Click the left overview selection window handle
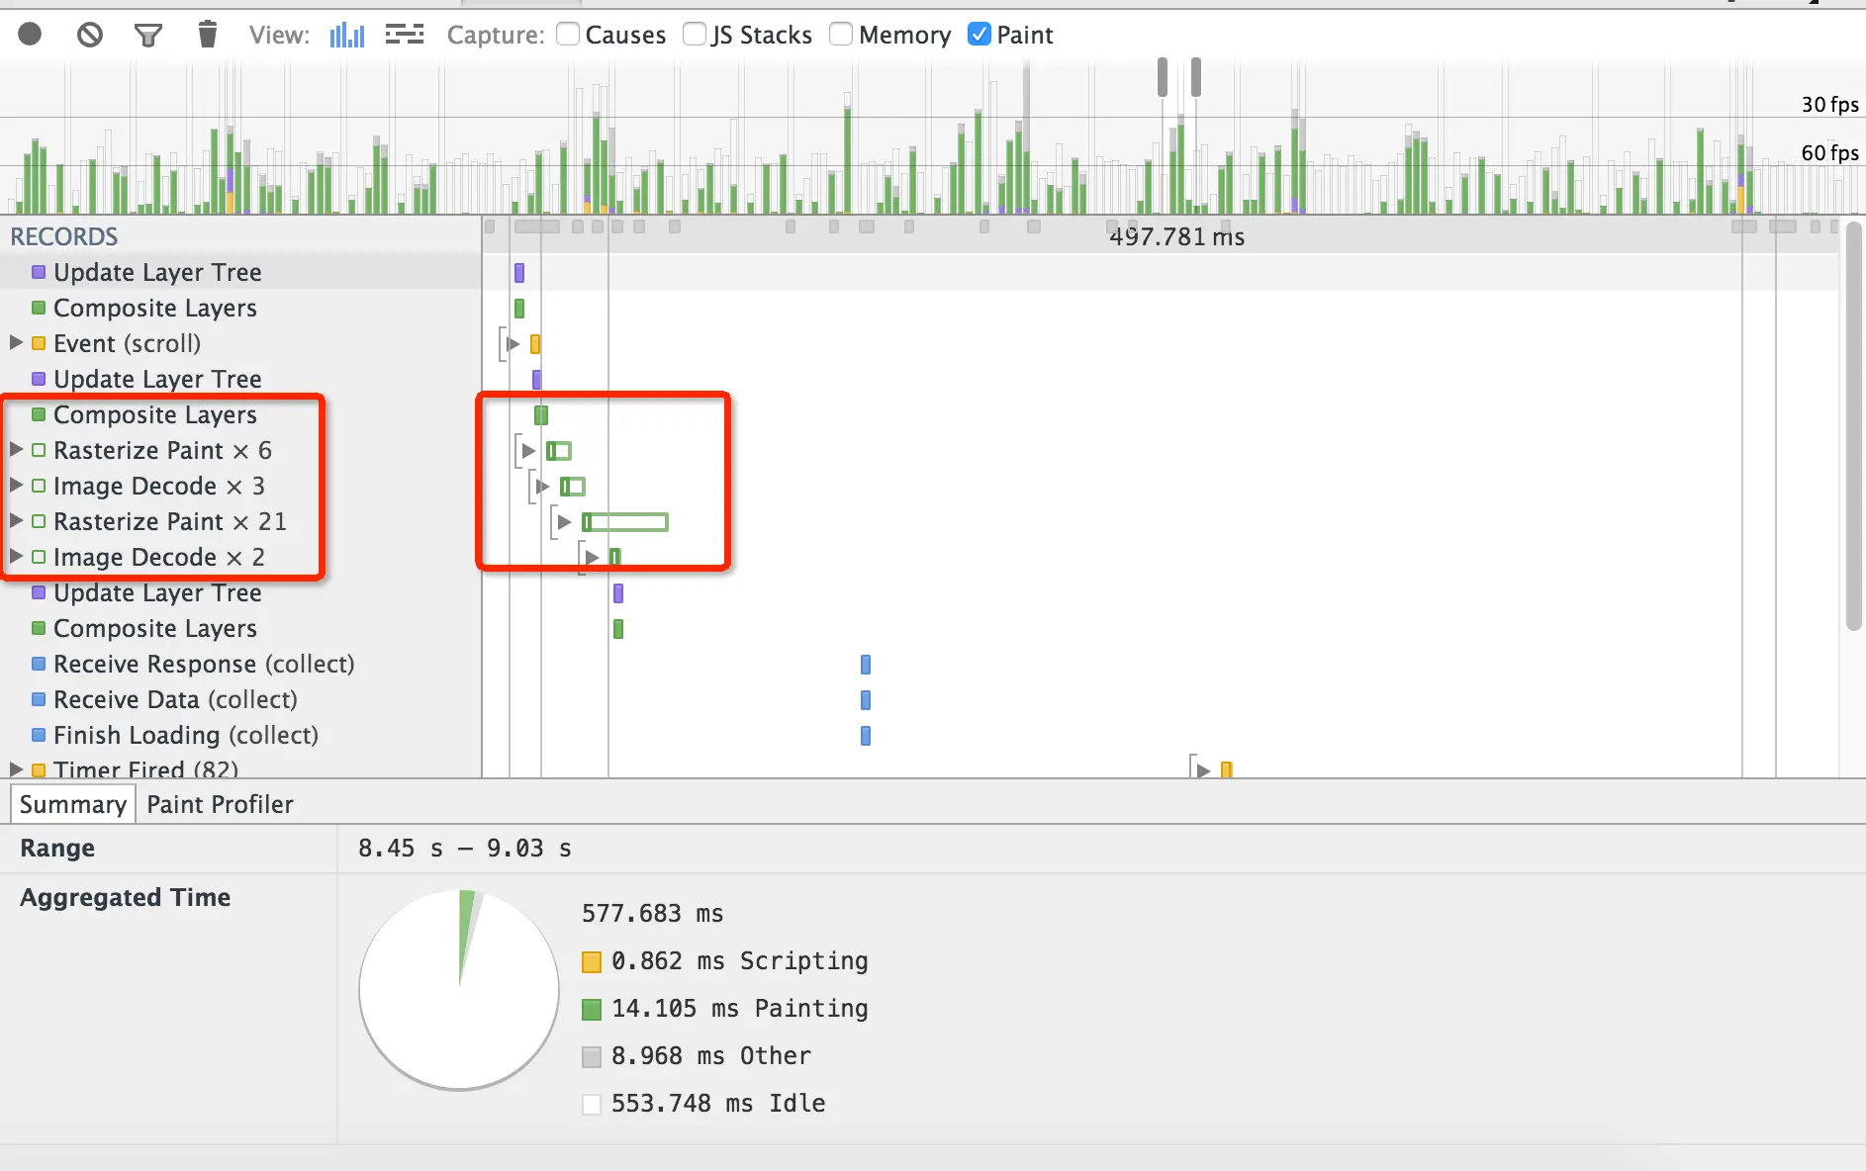Image resolution: width=1866 pixels, height=1171 pixels. tap(1163, 76)
